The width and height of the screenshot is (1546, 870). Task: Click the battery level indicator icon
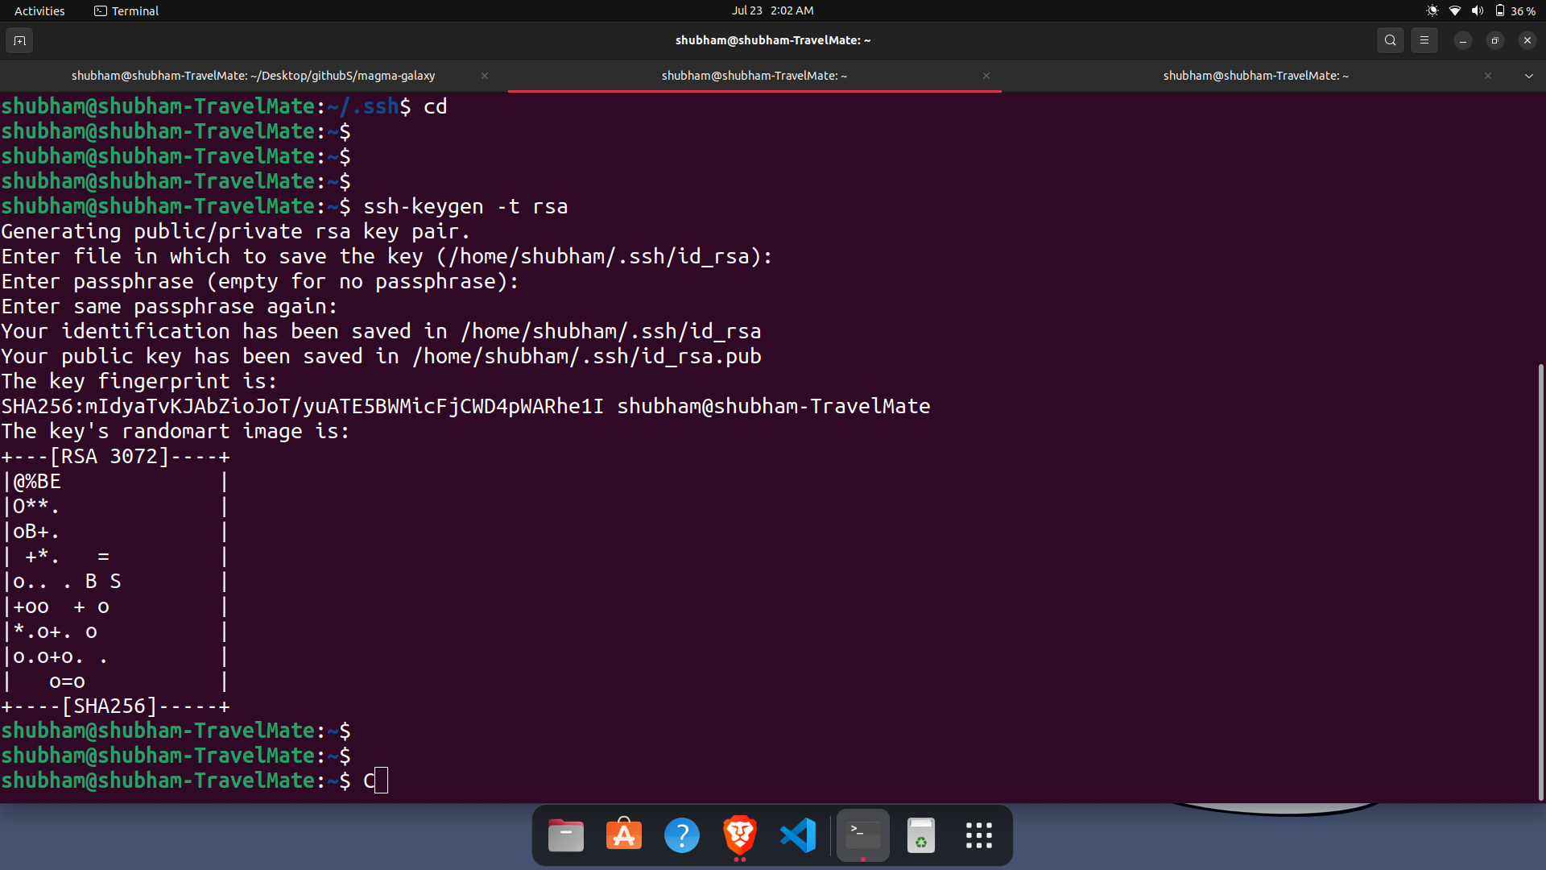pos(1500,10)
